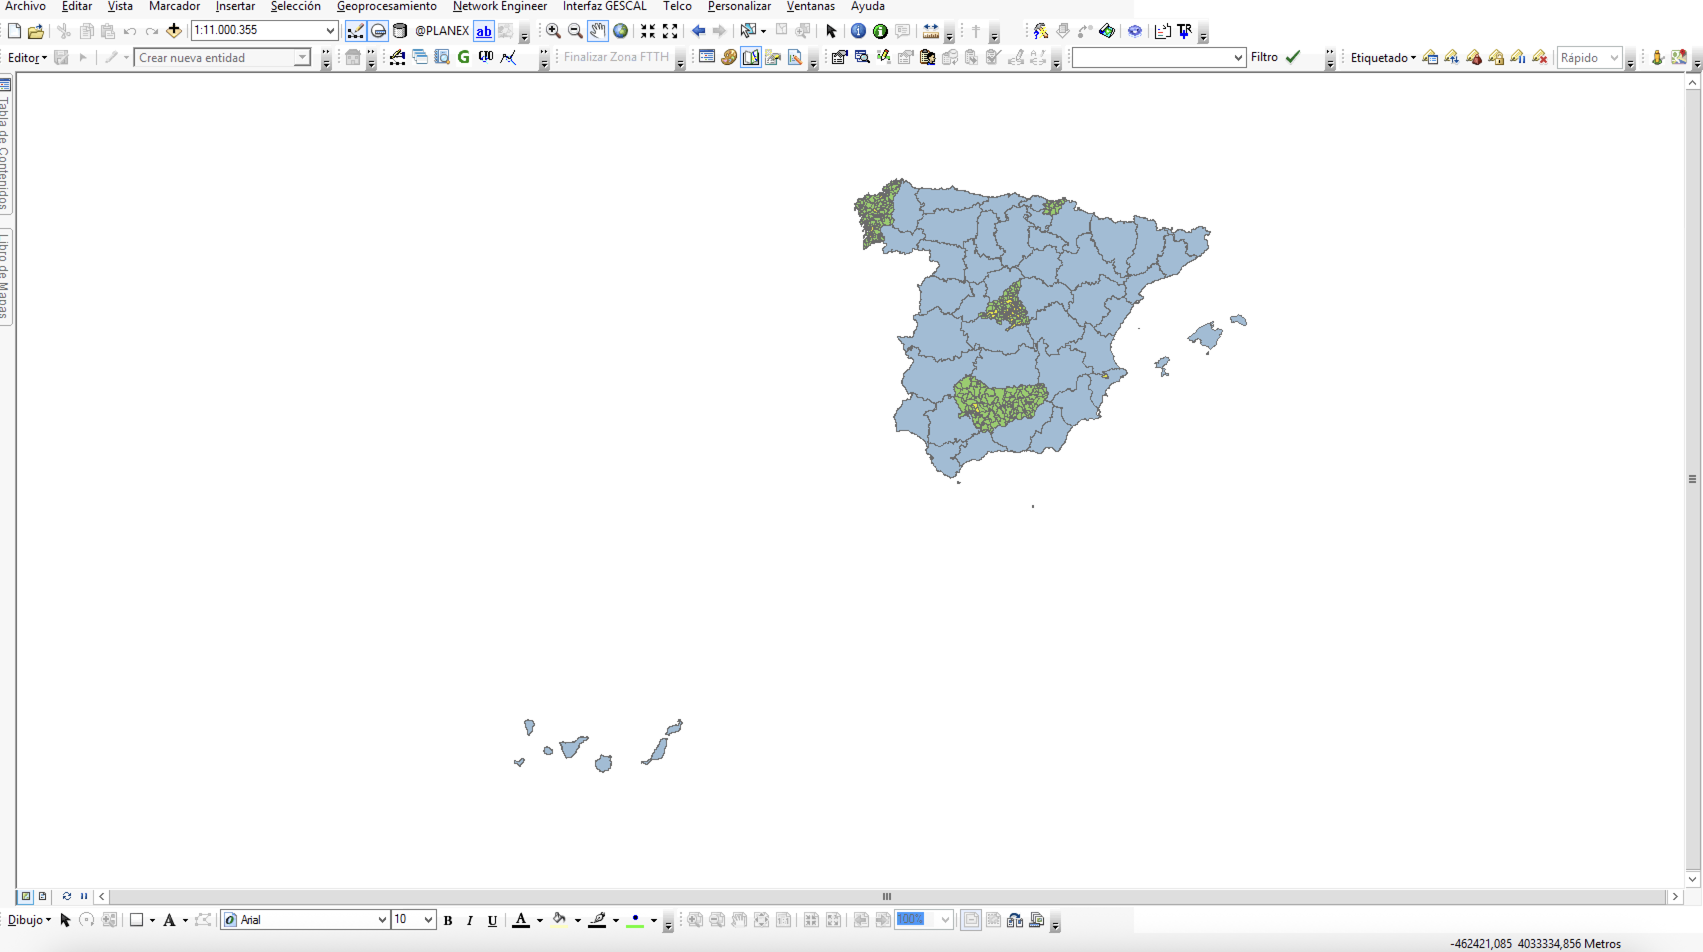The height and width of the screenshot is (952, 1703).
Task: Pick the green marker color swatch
Action: [x=634, y=919]
